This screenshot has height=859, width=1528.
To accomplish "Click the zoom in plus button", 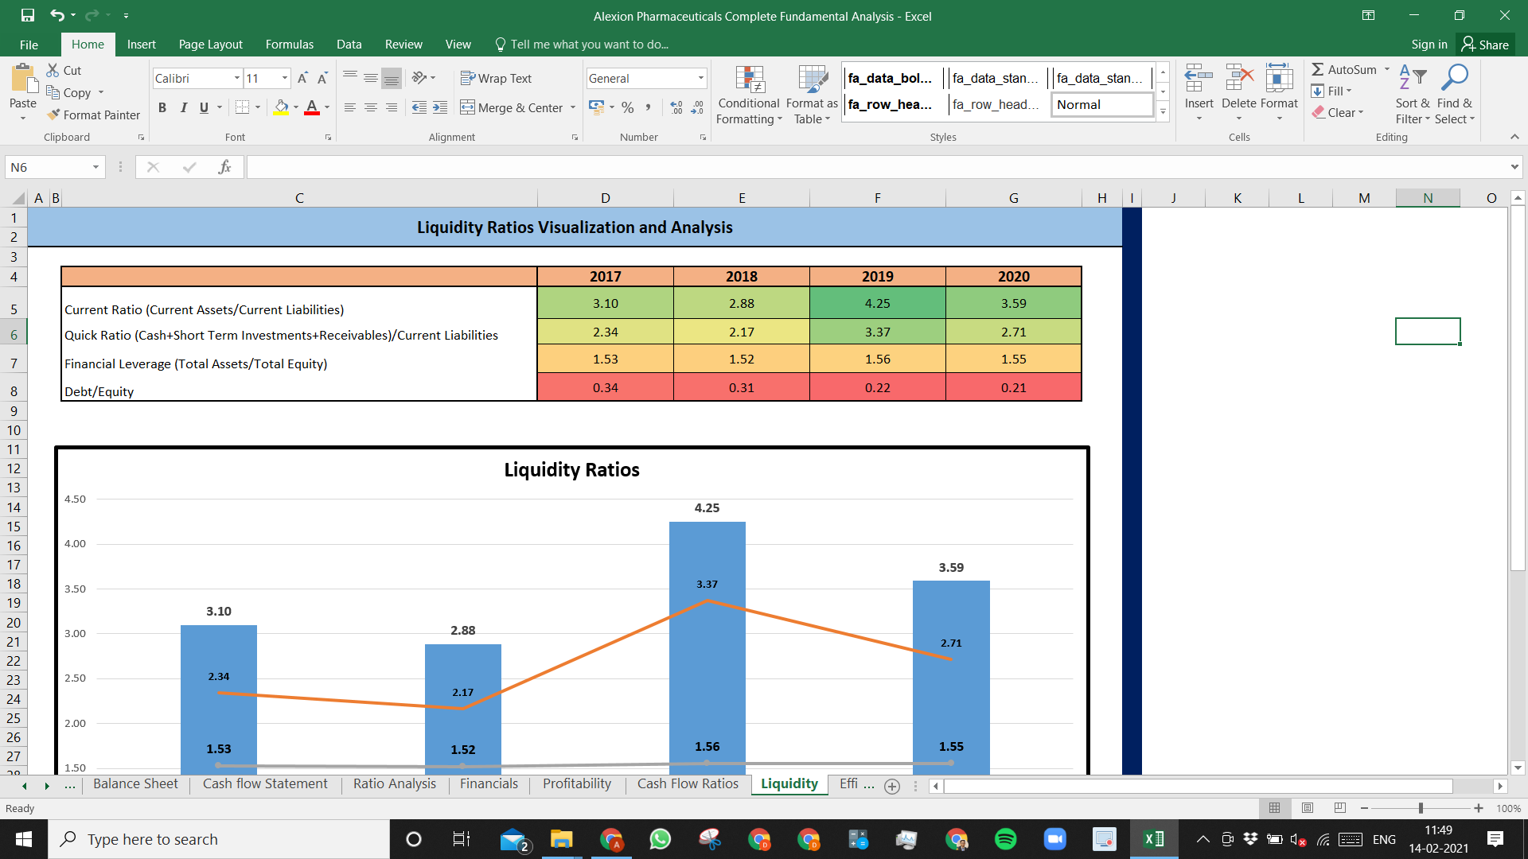I will click(1479, 808).
